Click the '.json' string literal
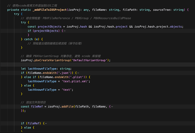195x133 pixels. (x=64, y=73)
